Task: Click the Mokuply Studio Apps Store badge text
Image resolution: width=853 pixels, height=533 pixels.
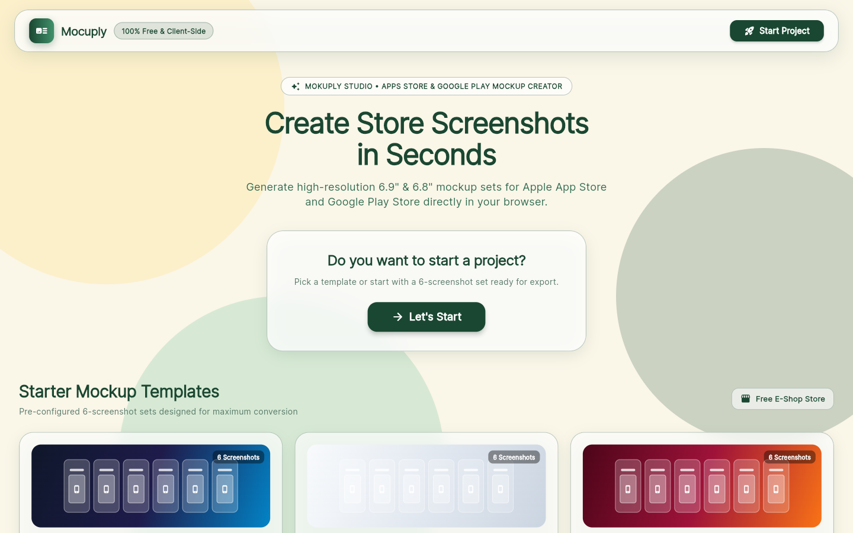Action: (x=434, y=86)
